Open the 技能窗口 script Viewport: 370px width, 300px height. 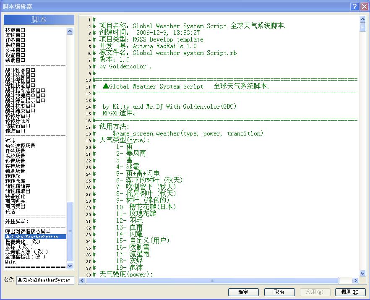15,30
